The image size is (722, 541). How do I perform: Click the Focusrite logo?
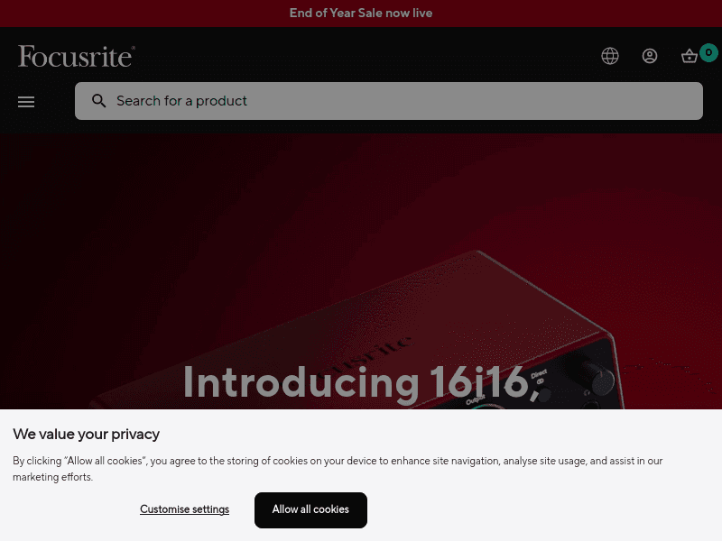point(76,56)
